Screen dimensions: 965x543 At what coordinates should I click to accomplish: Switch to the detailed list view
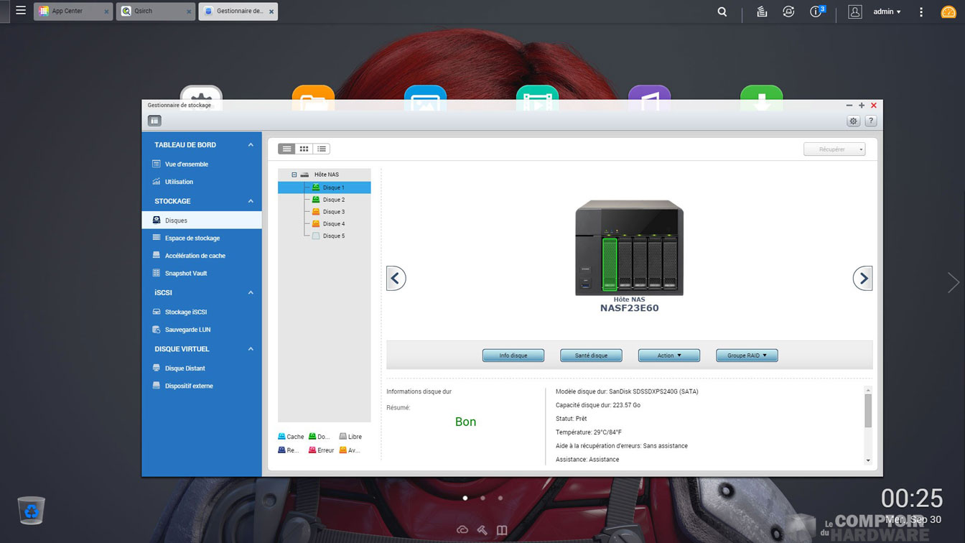[x=322, y=149]
